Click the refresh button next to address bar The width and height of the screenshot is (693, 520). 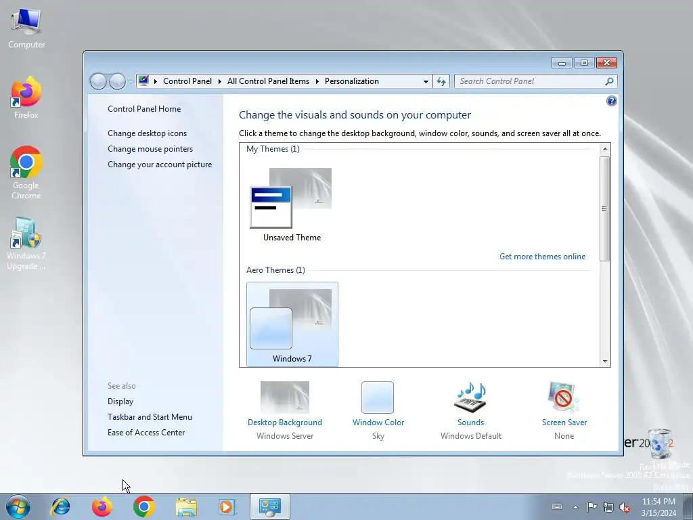point(441,81)
